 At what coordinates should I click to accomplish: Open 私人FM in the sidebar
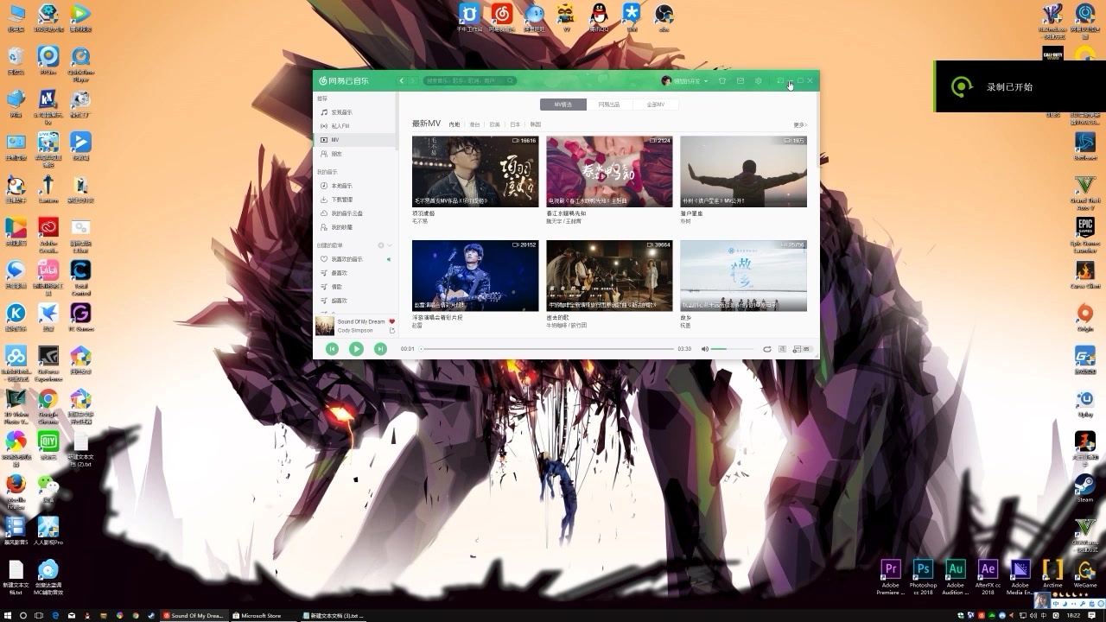point(354,126)
